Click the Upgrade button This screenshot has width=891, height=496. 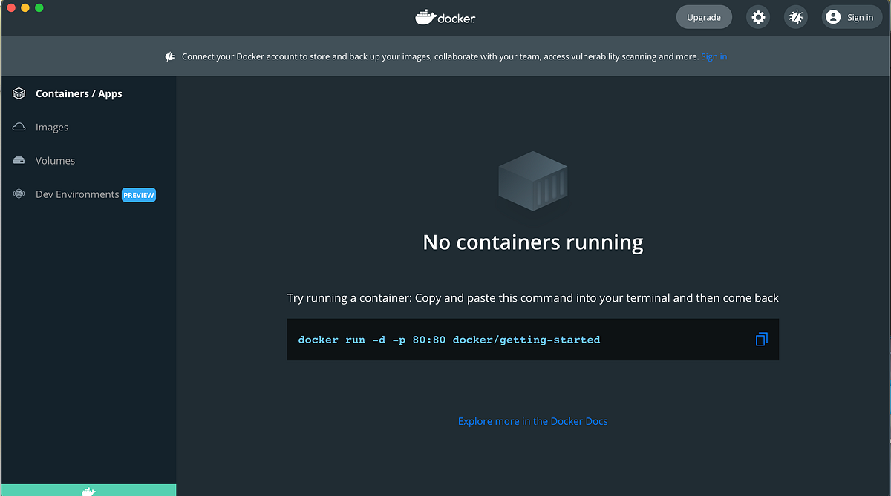point(703,16)
